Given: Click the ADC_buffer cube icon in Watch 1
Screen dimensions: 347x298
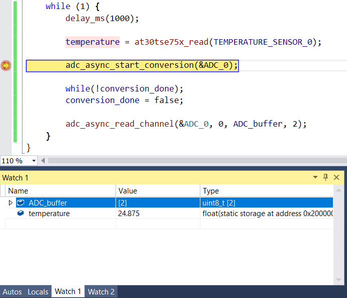Looking at the screenshot, I should click(21, 203).
